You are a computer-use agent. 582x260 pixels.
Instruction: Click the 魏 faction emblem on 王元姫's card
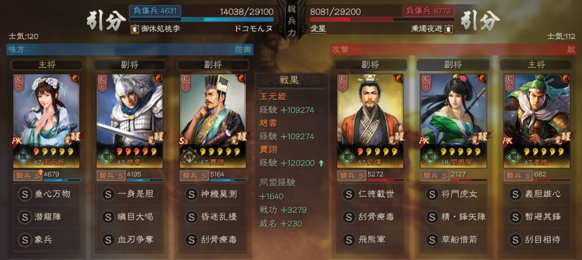tap(22, 156)
